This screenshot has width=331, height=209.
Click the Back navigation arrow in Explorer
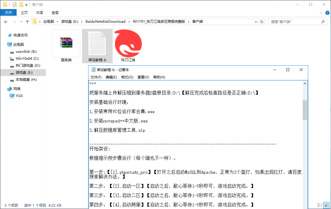pos(5,21)
